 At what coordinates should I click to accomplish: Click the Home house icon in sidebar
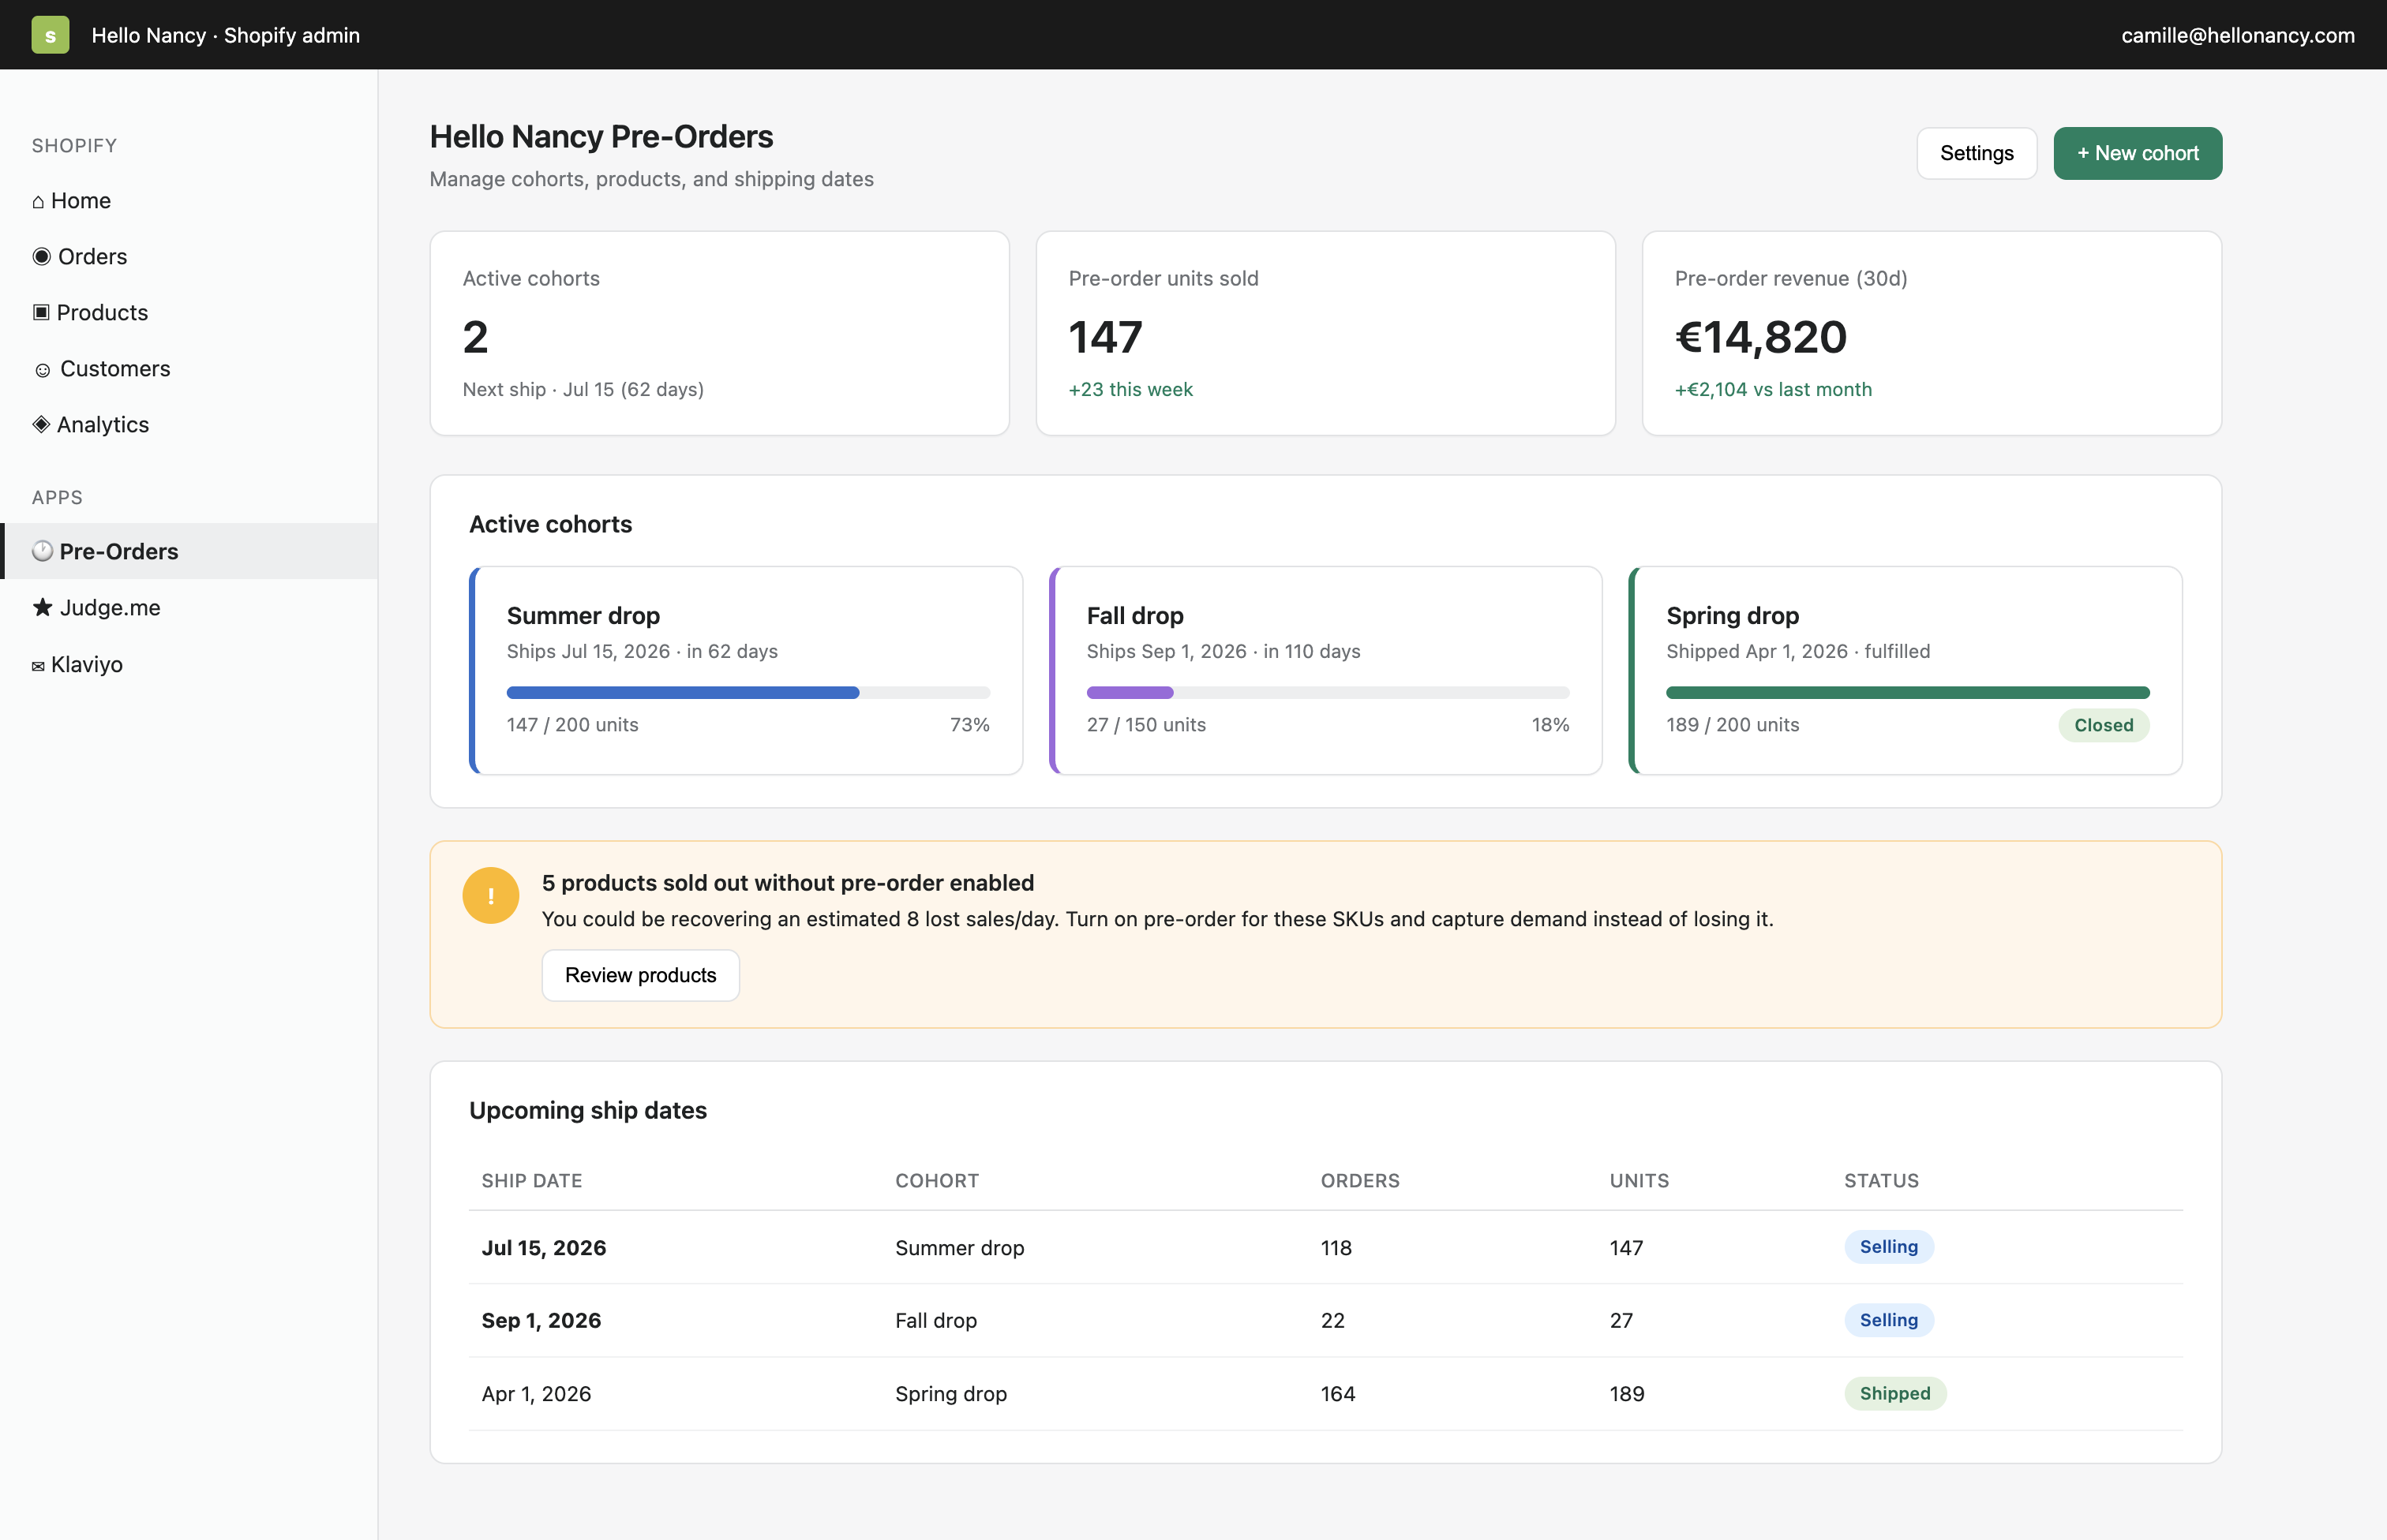(x=38, y=202)
